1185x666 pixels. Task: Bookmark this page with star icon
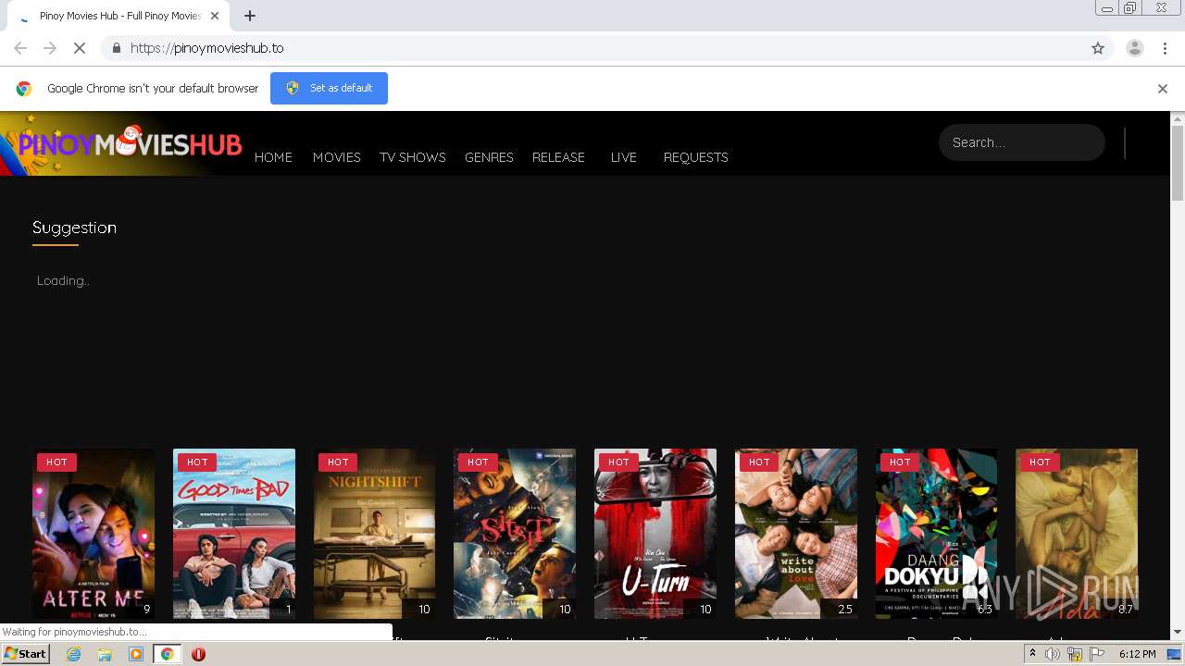tap(1098, 48)
